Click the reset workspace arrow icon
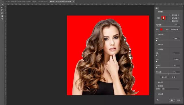Screen dimensions: 184x105 [x=158, y=100]
